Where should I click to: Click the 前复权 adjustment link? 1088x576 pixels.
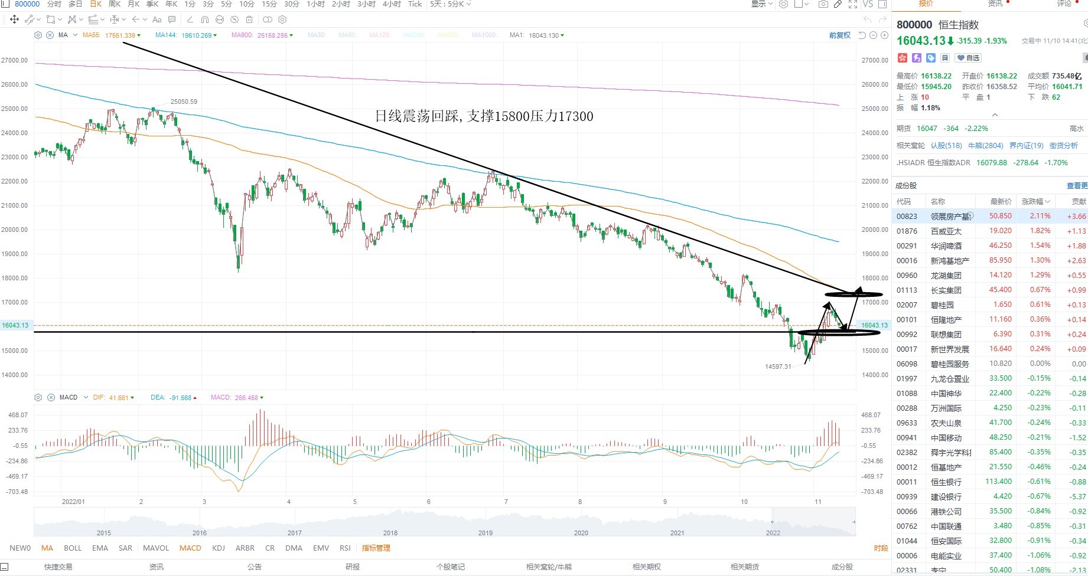pos(839,35)
